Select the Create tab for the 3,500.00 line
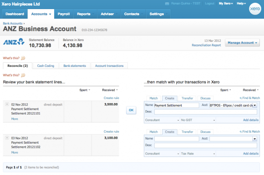The image size is (264, 175). pos(169,98)
